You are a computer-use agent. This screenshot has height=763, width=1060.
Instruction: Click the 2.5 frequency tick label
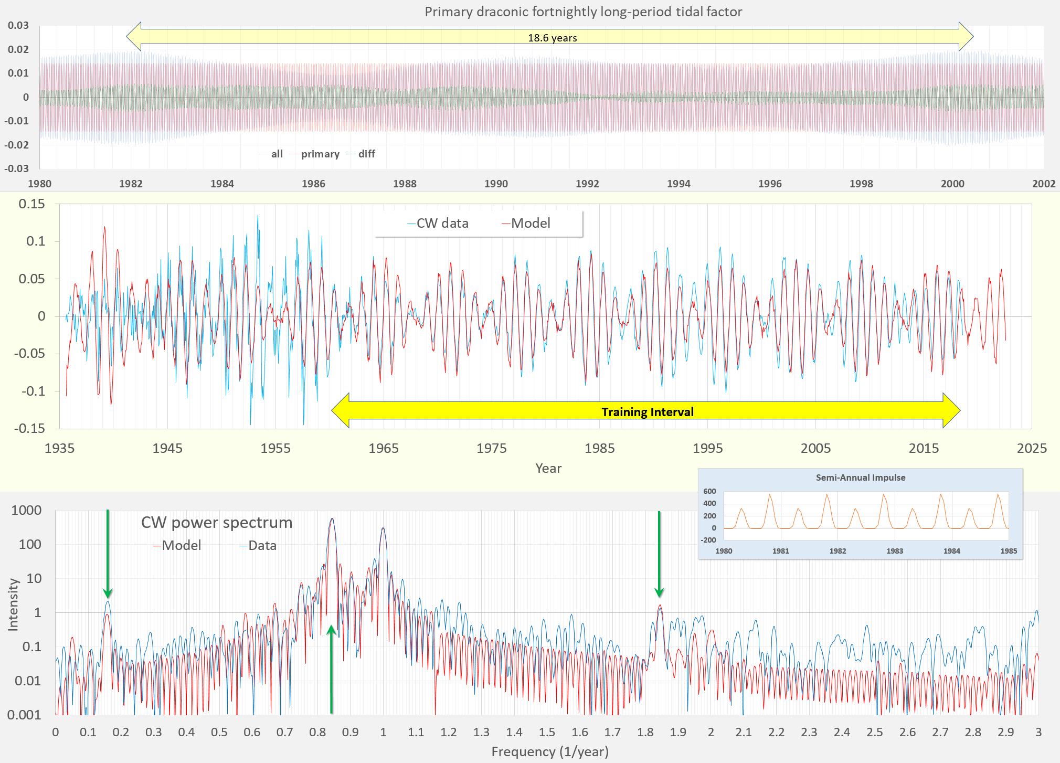click(874, 732)
